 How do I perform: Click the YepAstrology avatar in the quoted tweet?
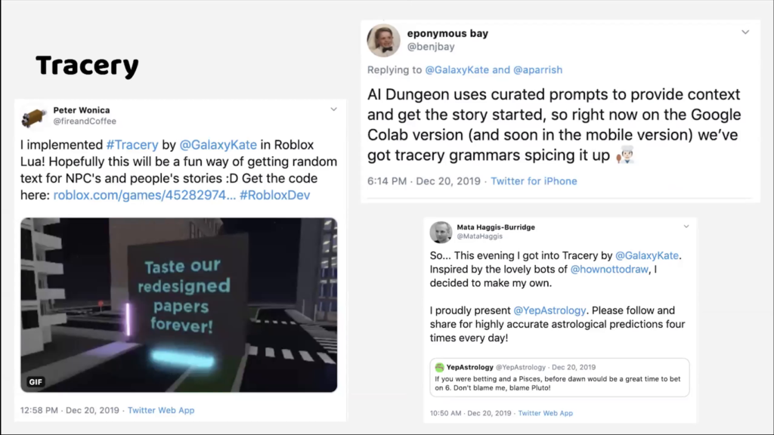[x=439, y=368]
